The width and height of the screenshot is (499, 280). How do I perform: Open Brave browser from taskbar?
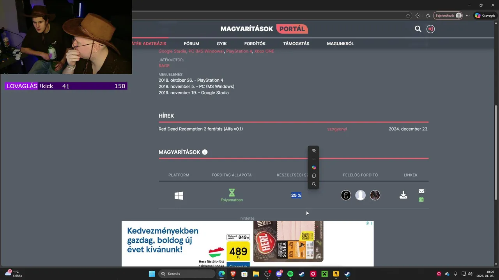[233, 274]
